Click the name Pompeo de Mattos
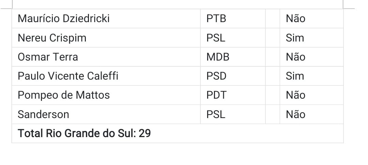This screenshot has height=165, width=368. (x=64, y=95)
